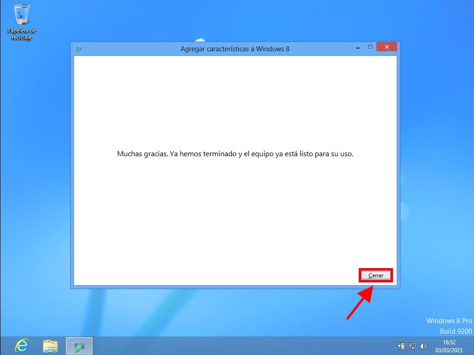Select the Agregar características taskbar button
Screen dimensions: 474x355
pyautogui.click(x=79, y=346)
